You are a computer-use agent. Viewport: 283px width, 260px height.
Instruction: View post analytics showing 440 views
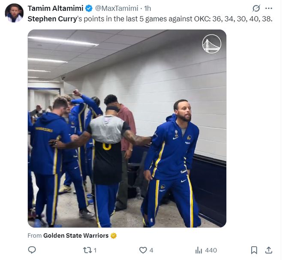(206, 250)
